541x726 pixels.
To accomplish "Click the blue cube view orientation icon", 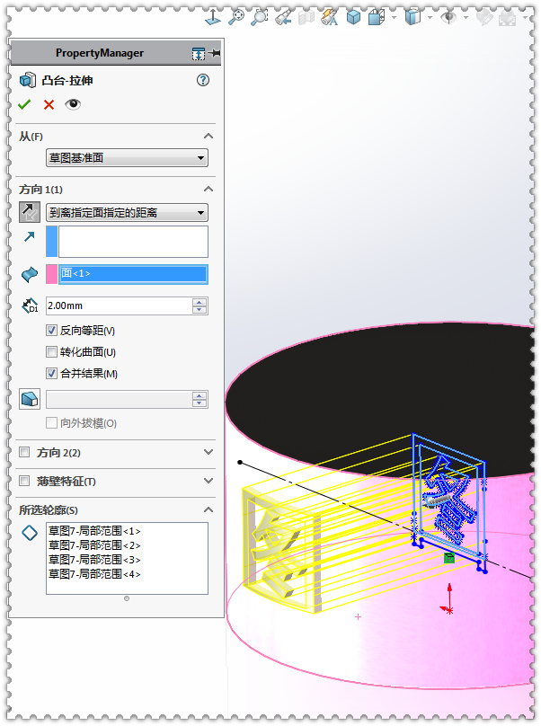I will coord(353,18).
